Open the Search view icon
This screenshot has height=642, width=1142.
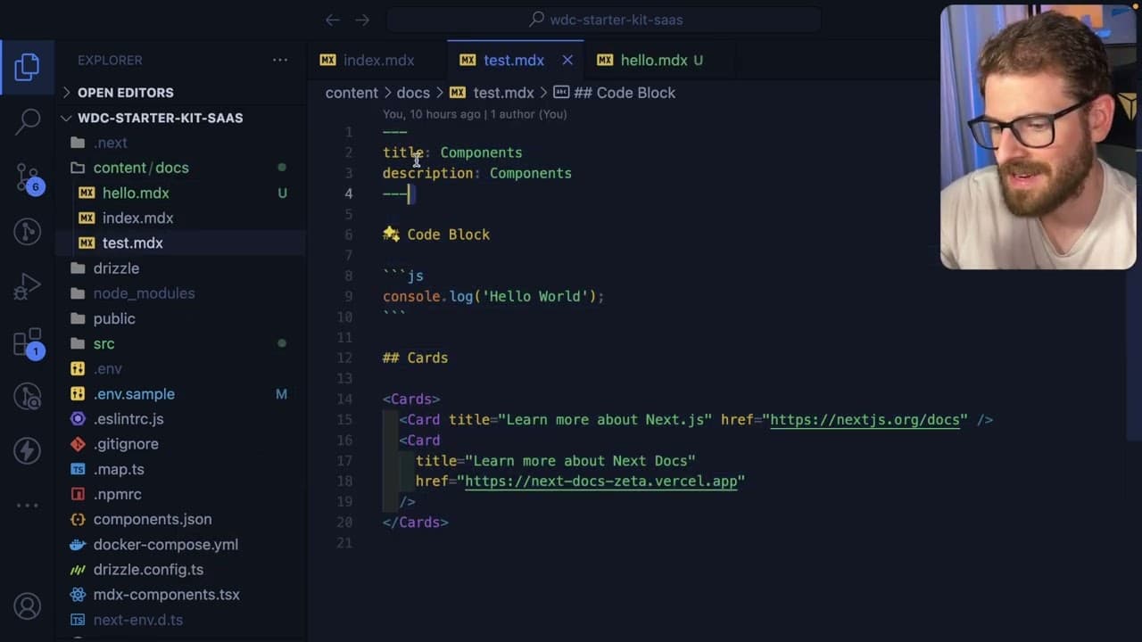(x=27, y=121)
